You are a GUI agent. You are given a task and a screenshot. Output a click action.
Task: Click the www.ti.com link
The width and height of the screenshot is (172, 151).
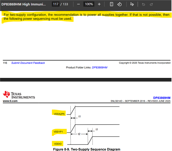(x=10, y=101)
